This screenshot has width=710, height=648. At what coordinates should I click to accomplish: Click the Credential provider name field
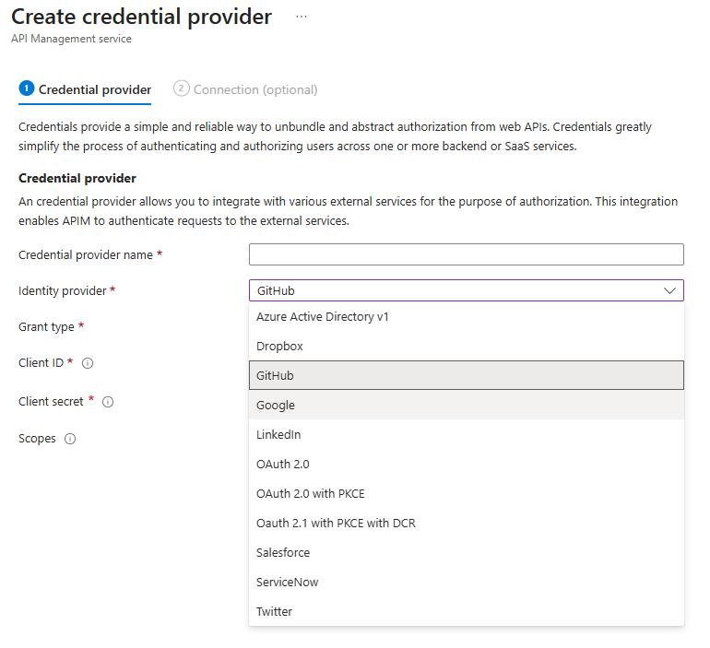coord(466,254)
